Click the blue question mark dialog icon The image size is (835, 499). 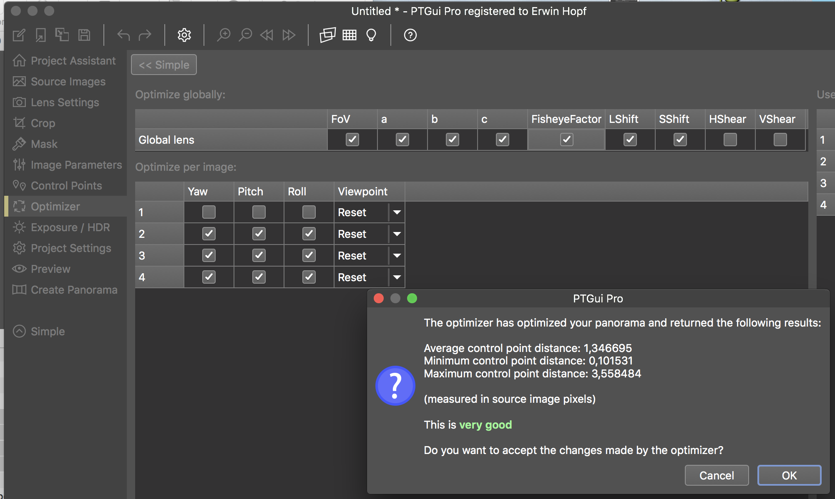395,386
